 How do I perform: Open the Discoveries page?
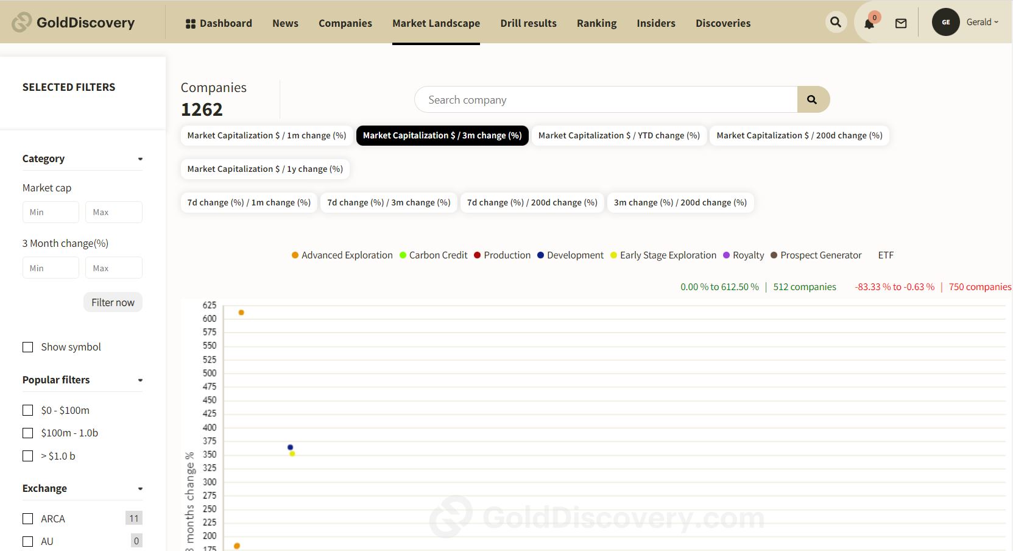723,23
